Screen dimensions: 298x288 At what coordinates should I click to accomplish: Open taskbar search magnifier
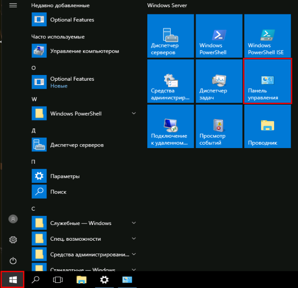(x=35, y=279)
